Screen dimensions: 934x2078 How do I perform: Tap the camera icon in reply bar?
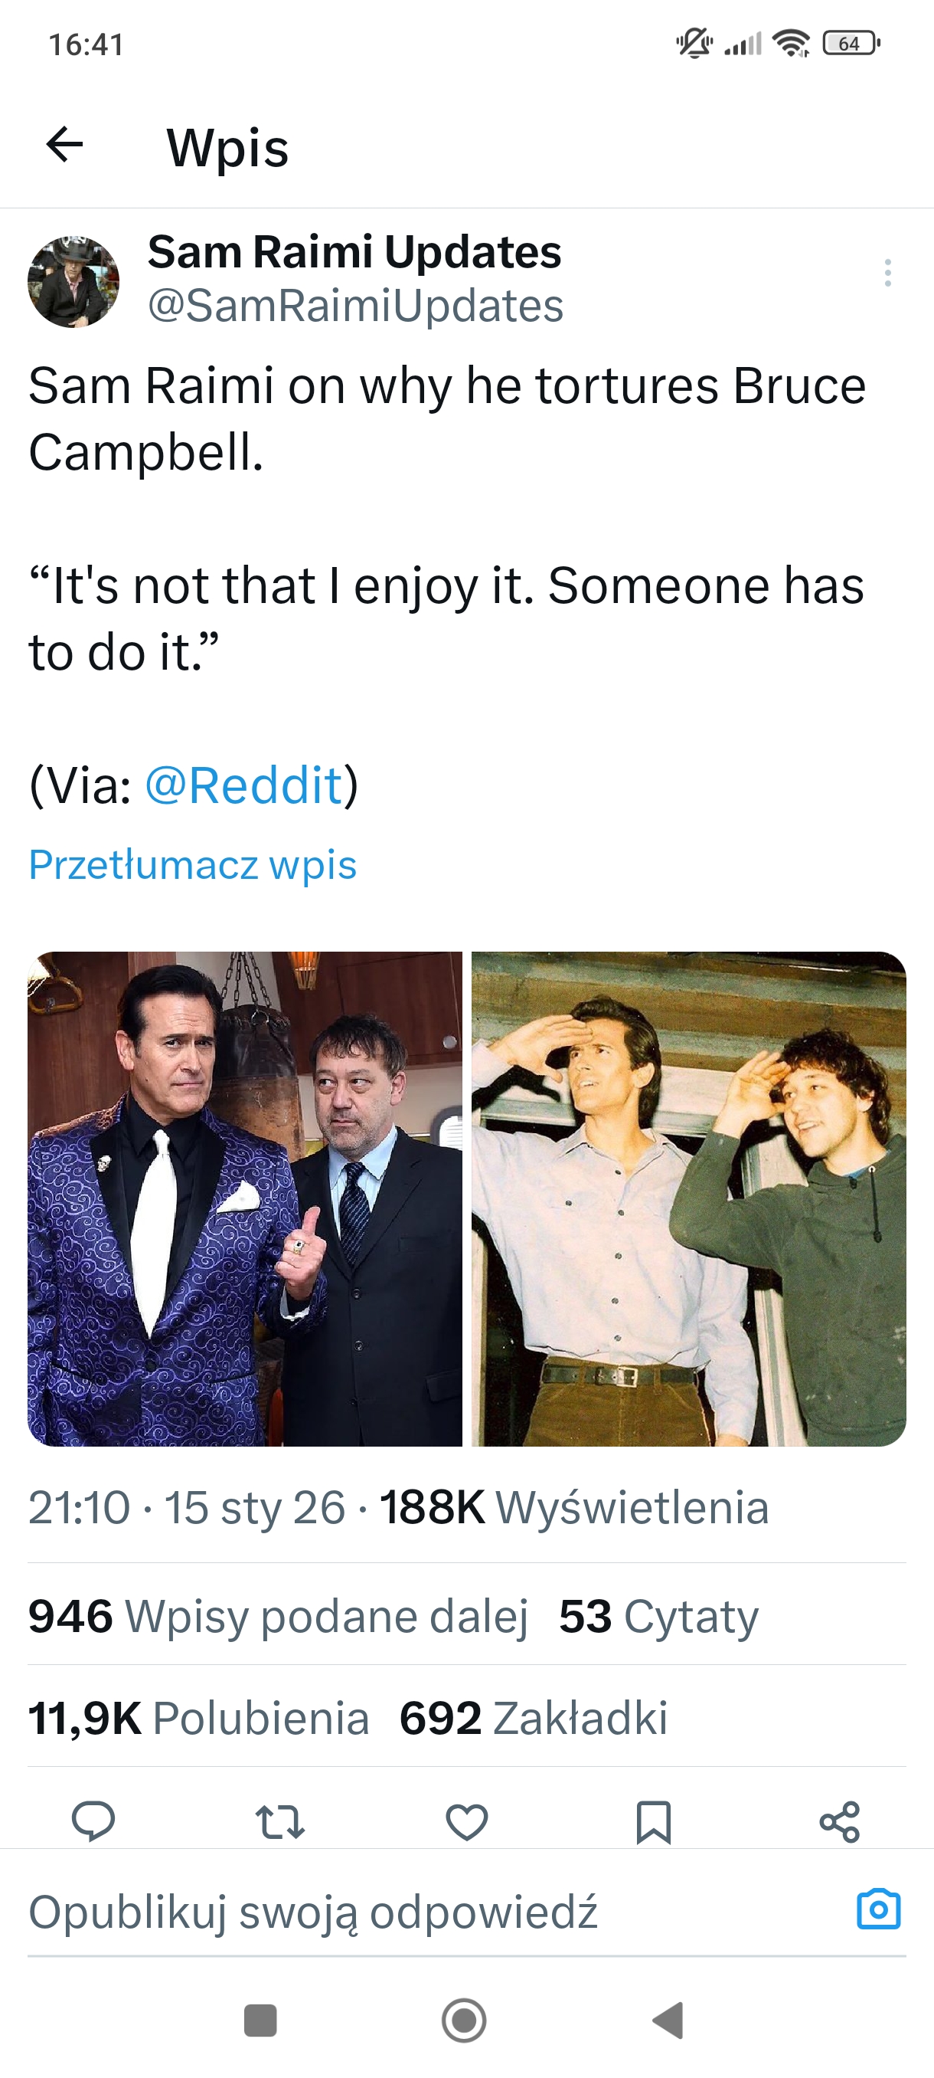877,1909
